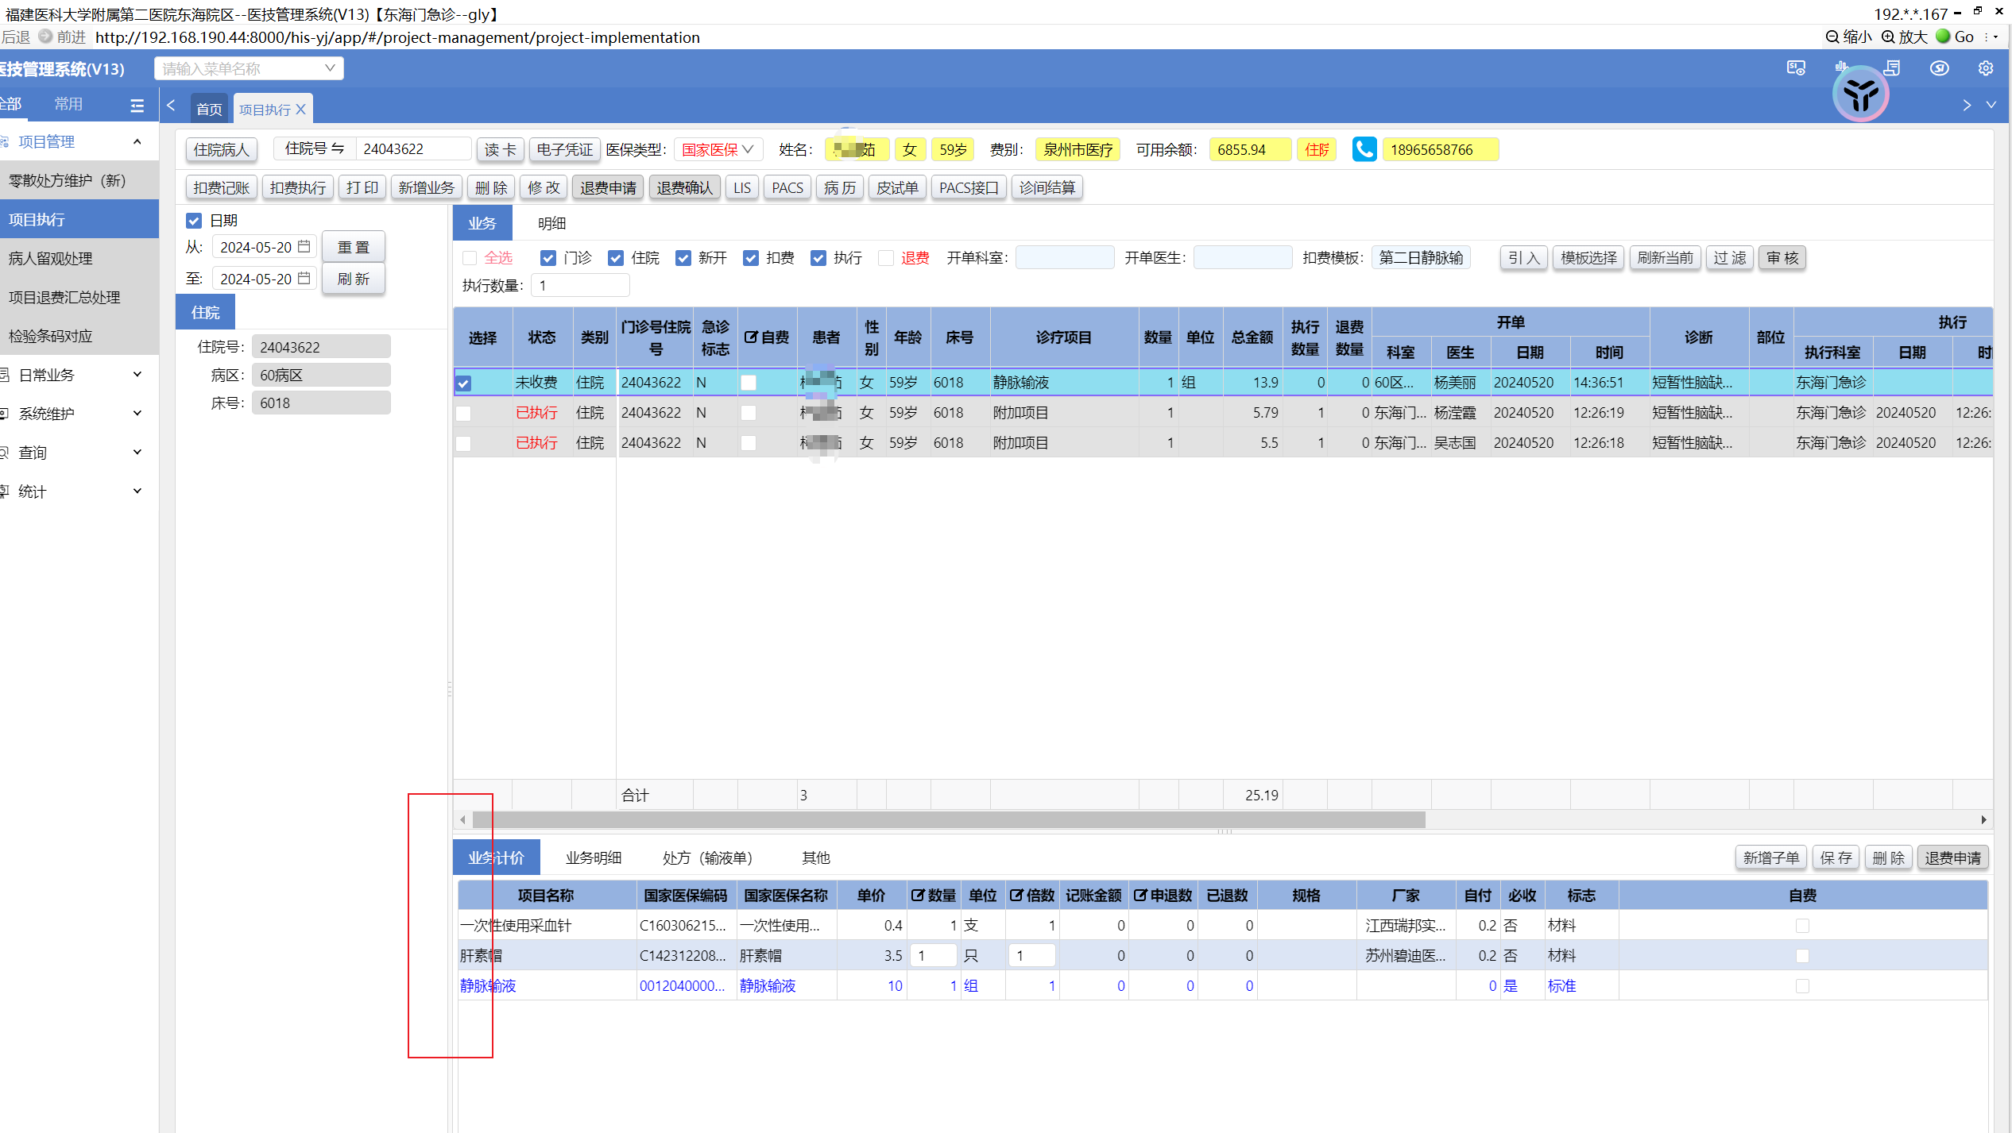The image size is (2012, 1133).
Task: Click the round floating assistant icon
Action: pyautogui.click(x=1860, y=95)
